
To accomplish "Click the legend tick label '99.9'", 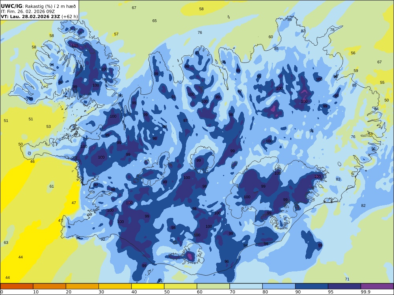I will click(365, 292).
